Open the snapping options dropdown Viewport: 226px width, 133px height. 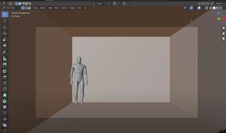pos(119,4)
